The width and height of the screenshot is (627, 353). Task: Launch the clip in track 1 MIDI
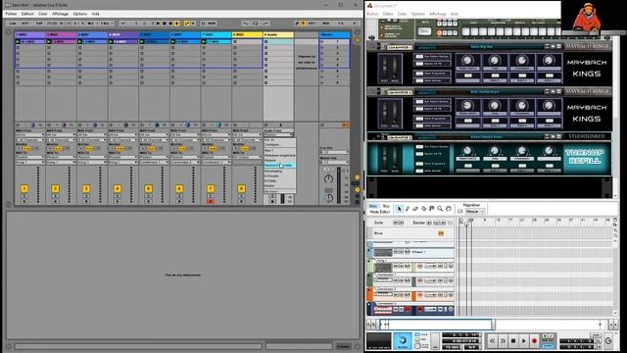coord(18,41)
